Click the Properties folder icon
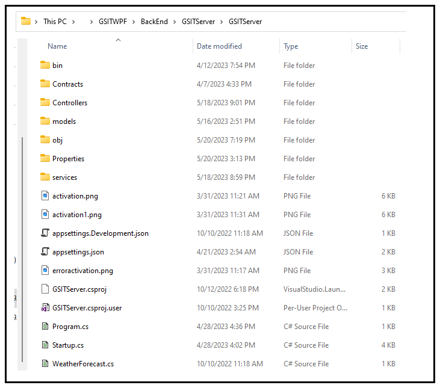Screen dimensions: 443x391 click(x=45, y=158)
